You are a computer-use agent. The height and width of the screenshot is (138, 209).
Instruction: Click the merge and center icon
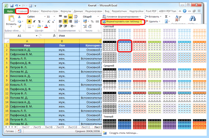[x=76, y=21]
